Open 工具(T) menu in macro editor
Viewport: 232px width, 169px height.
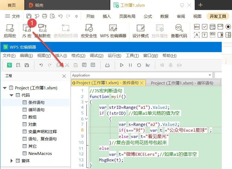click(132, 56)
